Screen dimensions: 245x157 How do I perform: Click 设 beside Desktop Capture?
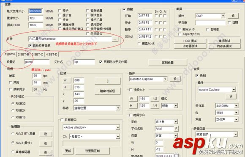click(175, 79)
